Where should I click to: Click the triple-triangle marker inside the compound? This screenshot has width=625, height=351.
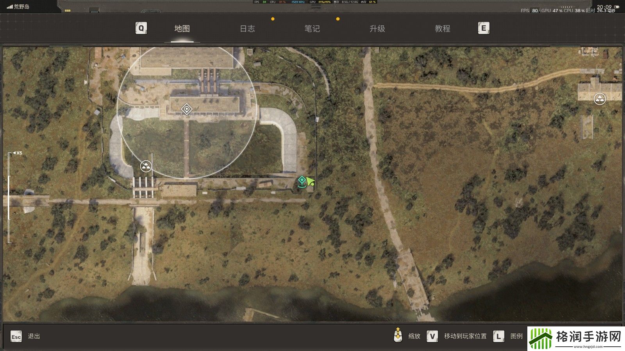[146, 167]
